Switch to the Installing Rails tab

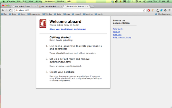[x=50, y=6]
